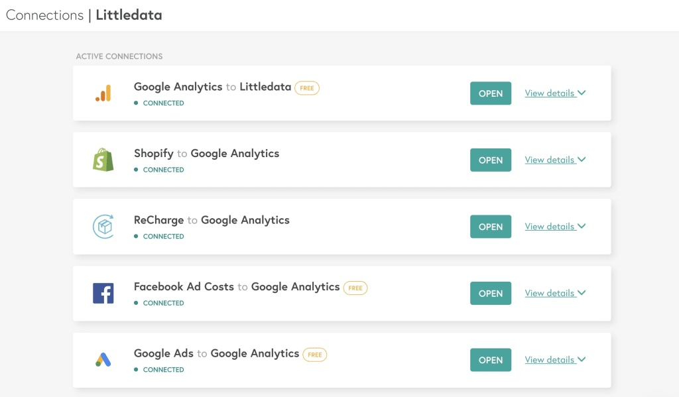Click FREE badge on Facebook Ad Costs
The image size is (679, 397).
[355, 288]
